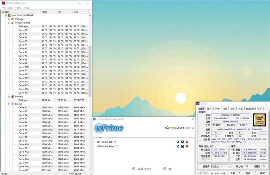
Task: Switch to the 缓存 tab in CPU-Z
Action: [209, 109]
